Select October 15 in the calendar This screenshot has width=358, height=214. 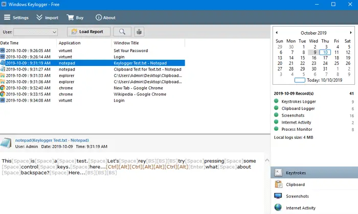pyautogui.click(x=303, y=58)
